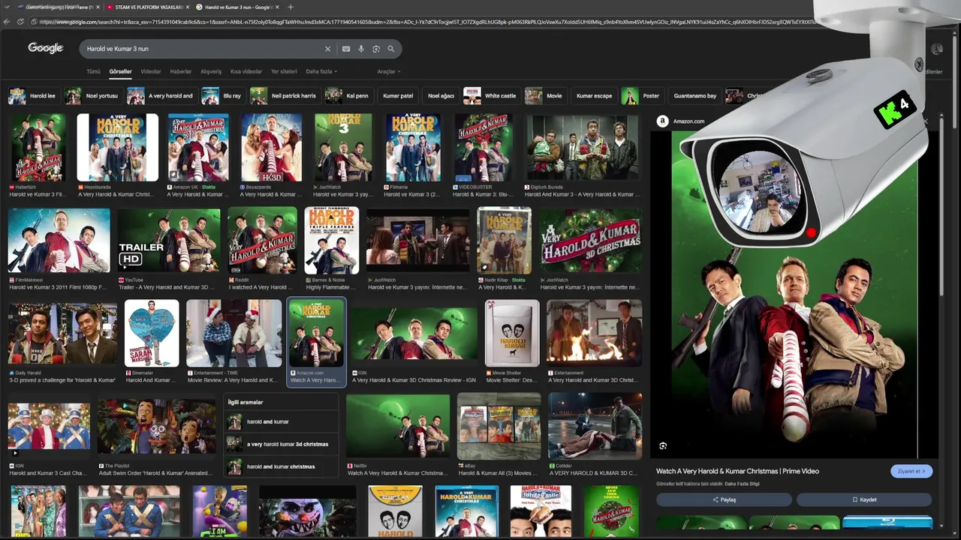Switch to the Tümü search tab
The image size is (961, 540).
tap(93, 72)
